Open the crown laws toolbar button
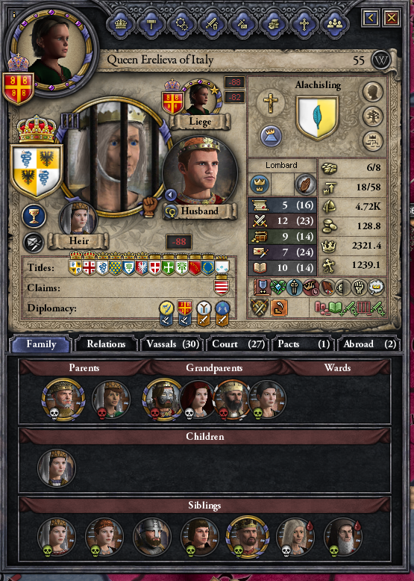This screenshot has height=581, width=414. point(121,25)
